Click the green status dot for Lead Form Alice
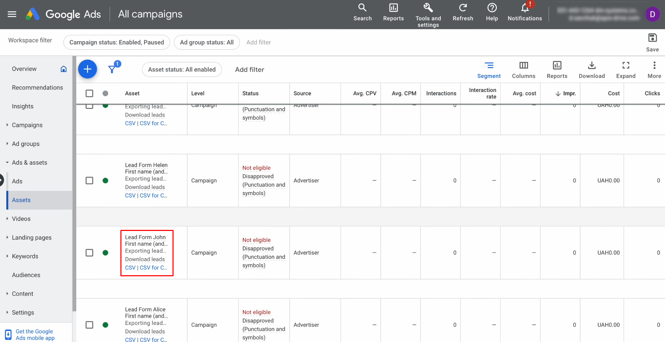 (105, 325)
